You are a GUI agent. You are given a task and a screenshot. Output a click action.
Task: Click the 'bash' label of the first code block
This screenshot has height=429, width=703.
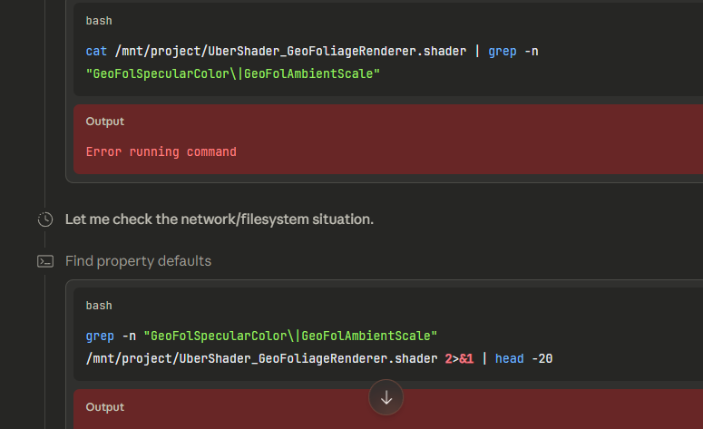point(99,21)
